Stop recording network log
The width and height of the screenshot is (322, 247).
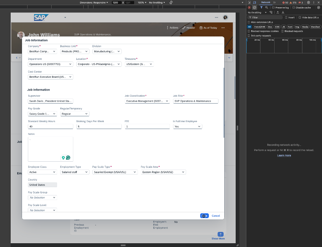(249, 8)
